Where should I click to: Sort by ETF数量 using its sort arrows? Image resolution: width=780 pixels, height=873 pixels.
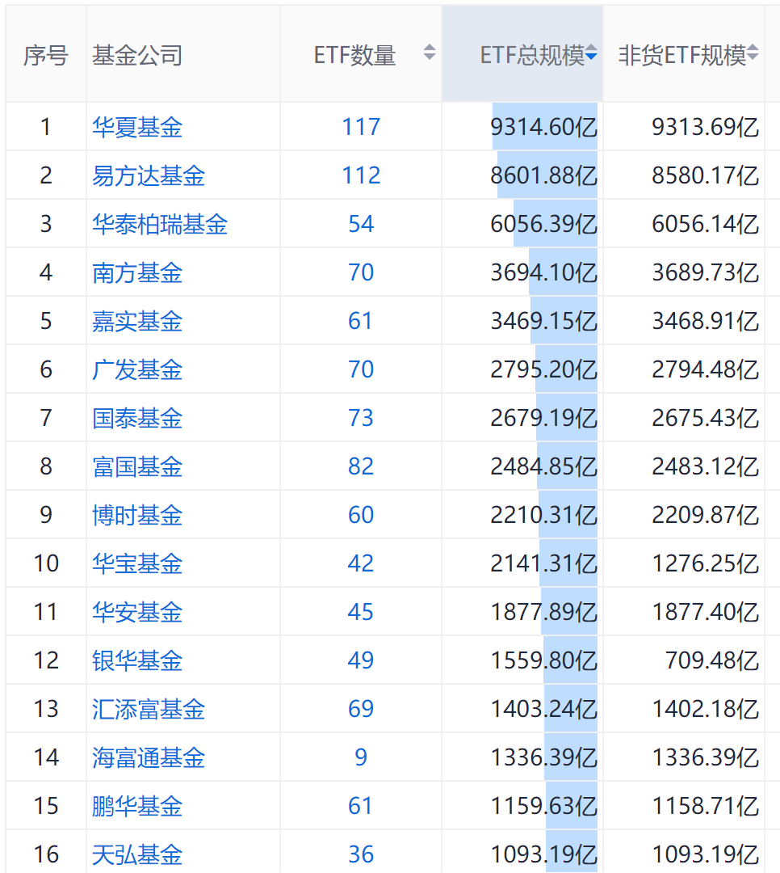click(429, 53)
